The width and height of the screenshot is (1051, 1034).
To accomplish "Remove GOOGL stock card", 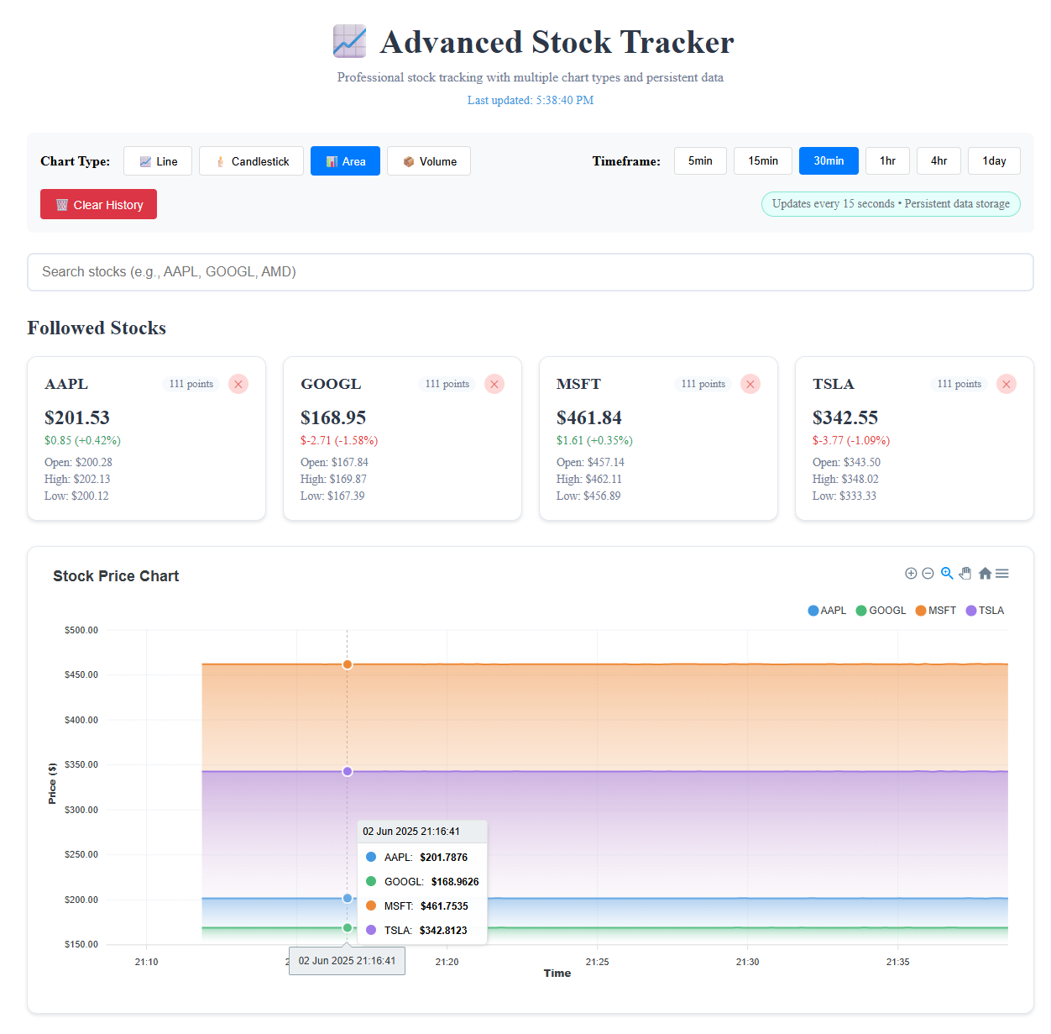I will (494, 384).
